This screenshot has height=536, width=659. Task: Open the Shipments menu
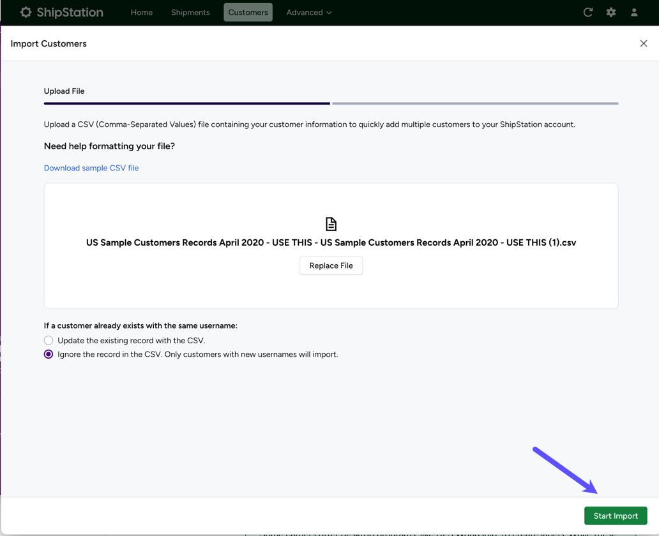190,12
